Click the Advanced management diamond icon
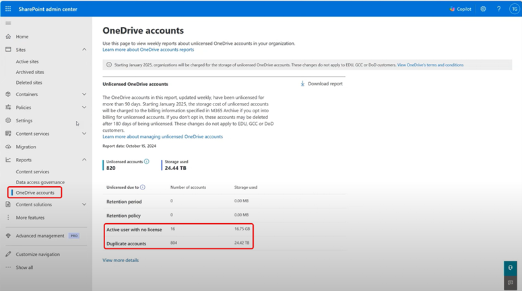522x291 pixels. point(8,235)
